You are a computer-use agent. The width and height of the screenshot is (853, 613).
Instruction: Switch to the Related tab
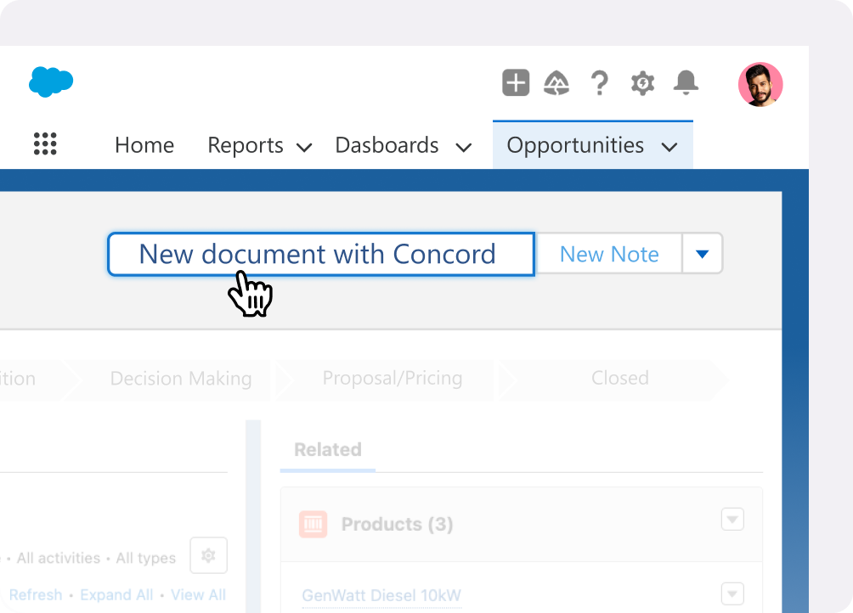327,449
